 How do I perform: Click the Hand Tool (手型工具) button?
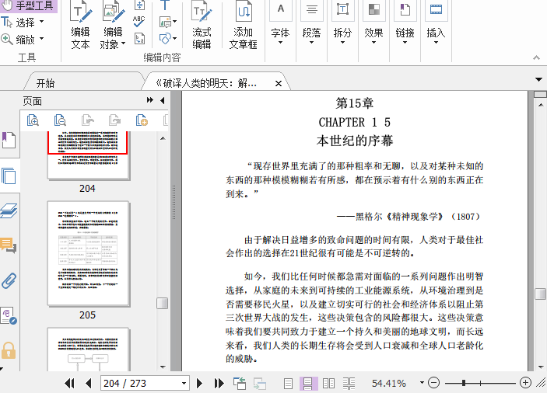click(28, 5)
